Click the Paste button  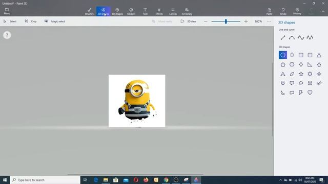pos(269,11)
